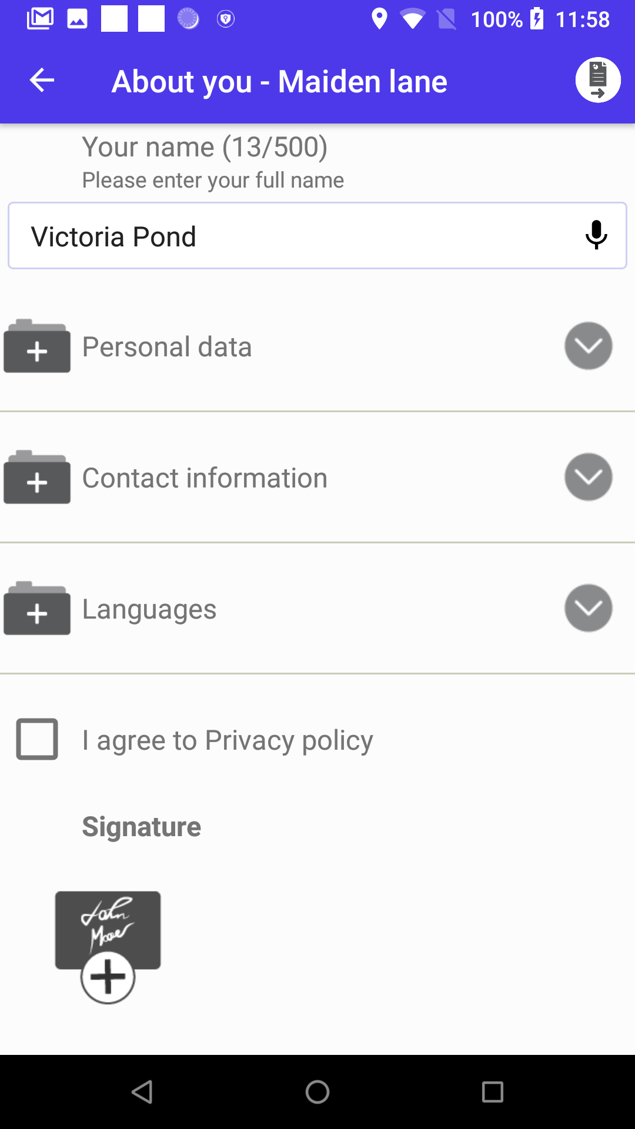Tap the I agree to Privacy policy text

(x=228, y=740)
